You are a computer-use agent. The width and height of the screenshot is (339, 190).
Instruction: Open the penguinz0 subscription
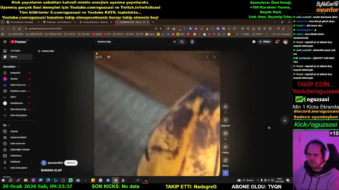click(16, 73)
